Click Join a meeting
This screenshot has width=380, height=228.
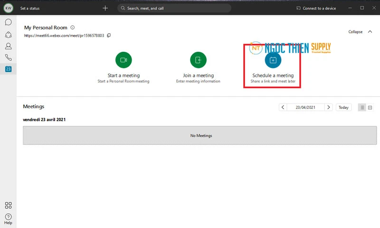pyautogui.click(x=198, y=60)
